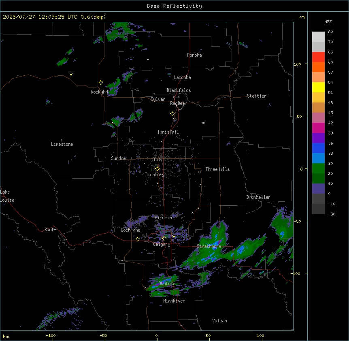349x341 pixels.
Task: Click the Base_Reflectivity title
Action: pos(174,6)
